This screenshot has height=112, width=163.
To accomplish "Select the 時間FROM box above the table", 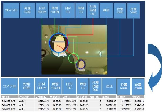I will 55,86.
